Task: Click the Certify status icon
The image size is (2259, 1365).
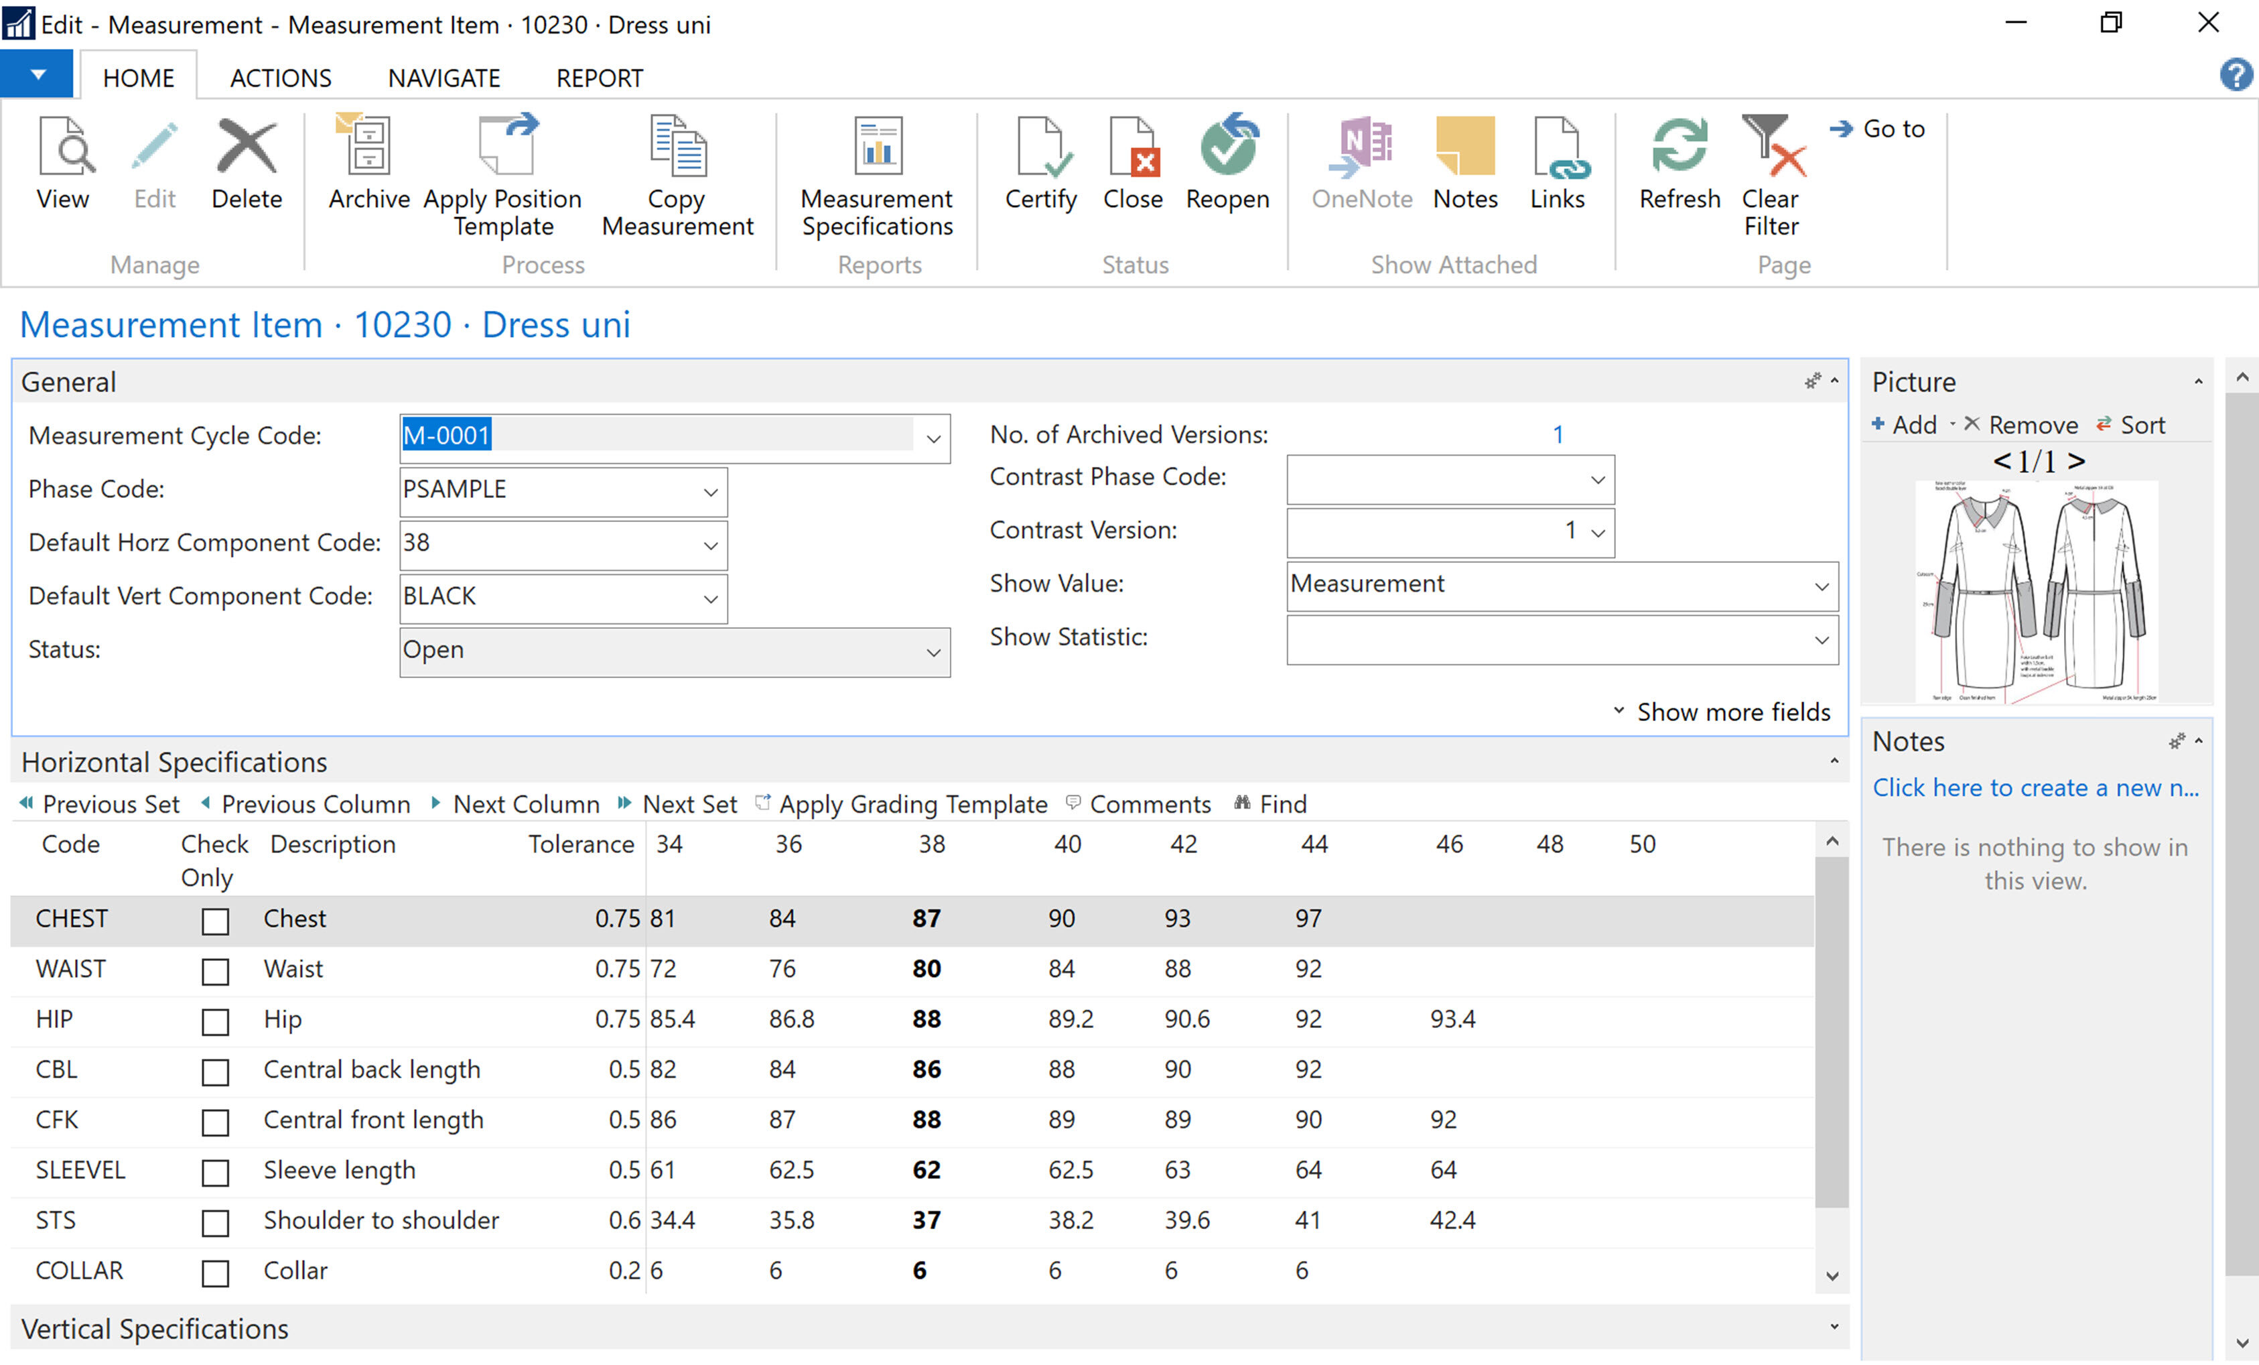Action: [1040, 147]
